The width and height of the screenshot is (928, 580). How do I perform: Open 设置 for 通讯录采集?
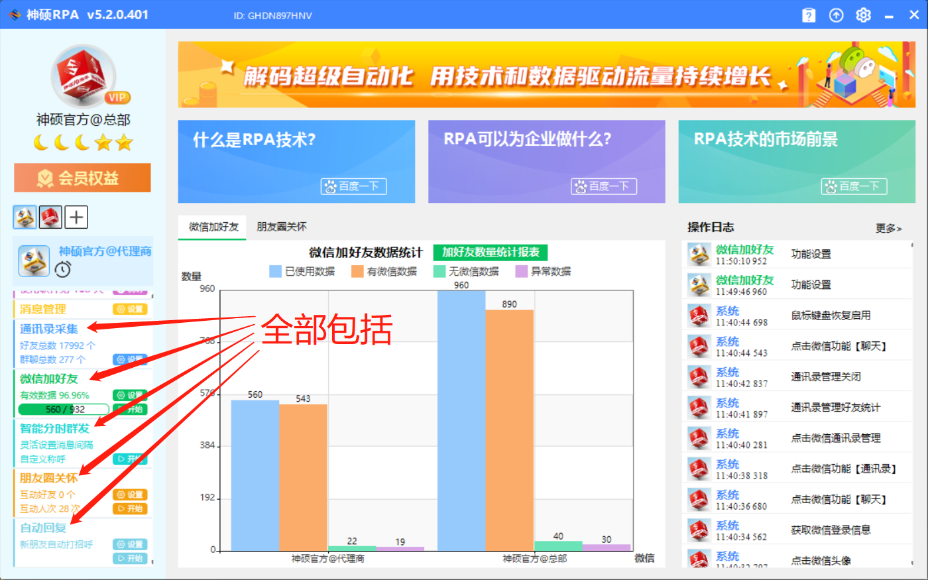pyautogui.click(x=130, y=359)
